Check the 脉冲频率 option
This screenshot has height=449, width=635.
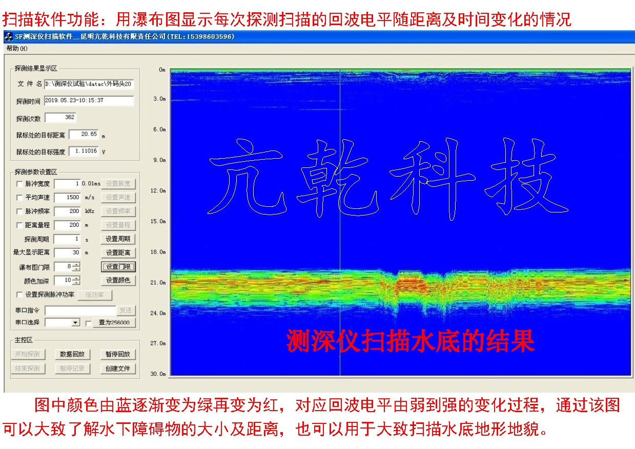(x=20, y=211)
